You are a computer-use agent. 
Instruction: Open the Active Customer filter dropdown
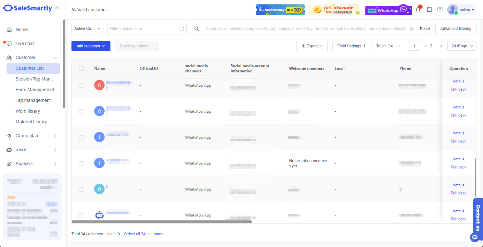click(87, 29)
